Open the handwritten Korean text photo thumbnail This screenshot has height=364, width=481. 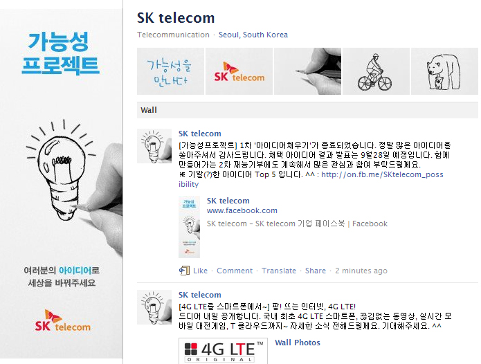pyautogui.click(x=170, y=71)
